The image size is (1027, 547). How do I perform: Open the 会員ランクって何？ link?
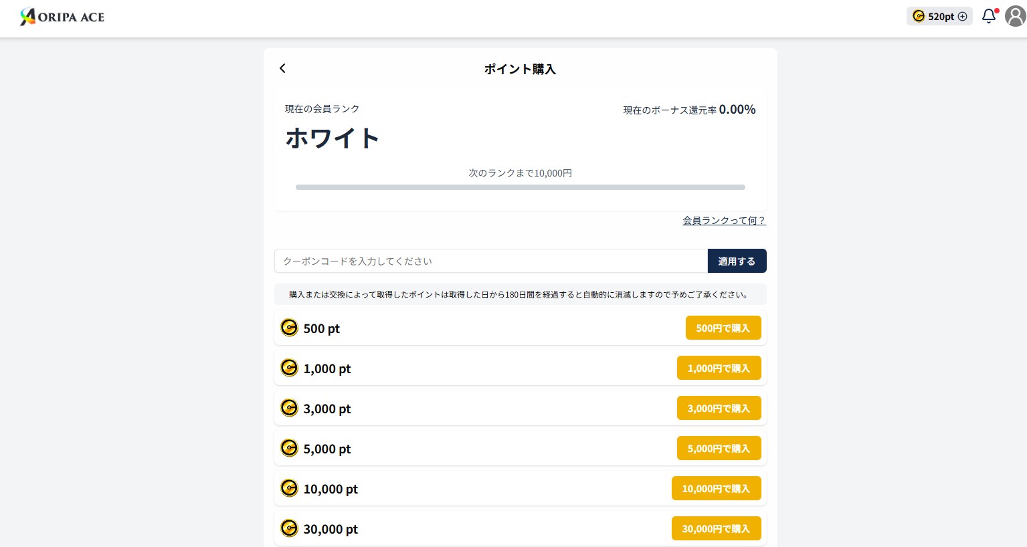click(724, 221)
